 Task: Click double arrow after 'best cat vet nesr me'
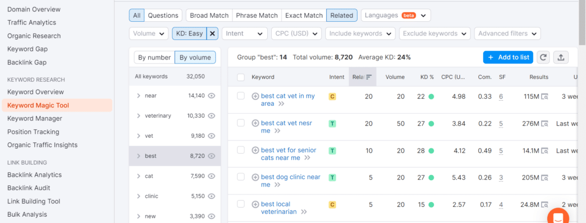277,131
